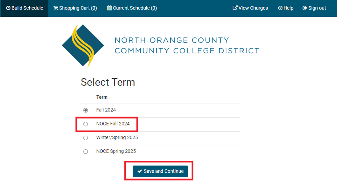Choose the NOCE Spring 2025 radio button
Screen dimensions: 337x183
coord(85,152)
